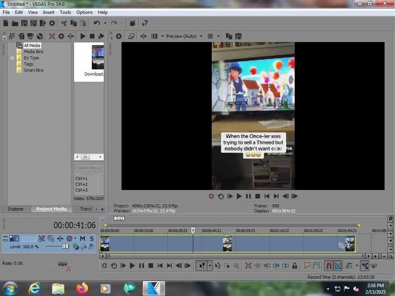This screenshot has width=395, height=296.
Task: Remove selected media with the red X icon
Action: (x=52, y=36)
